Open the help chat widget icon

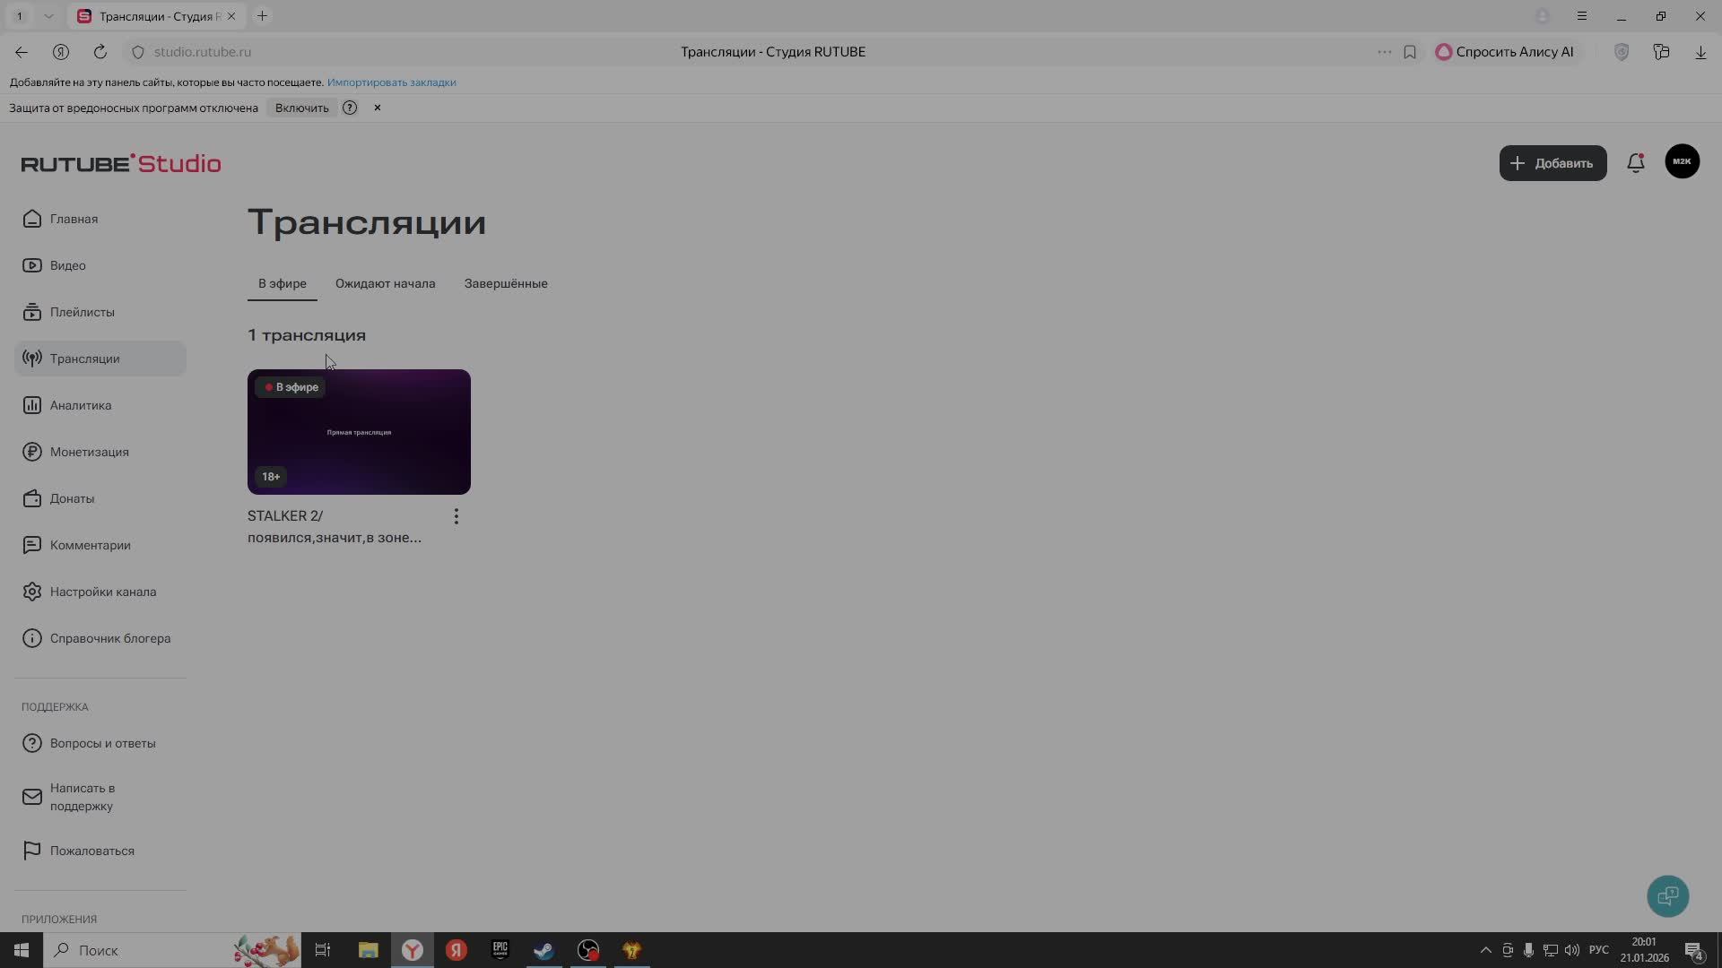[1667, 895]
